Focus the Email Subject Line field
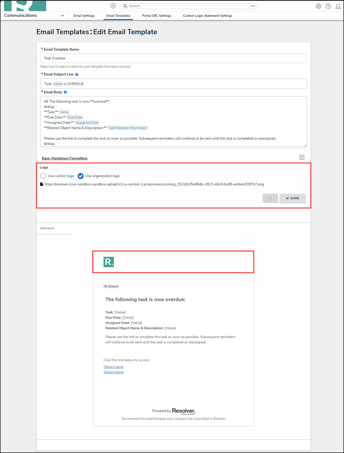The image size is (344, 453). click(x=173, y=84)
